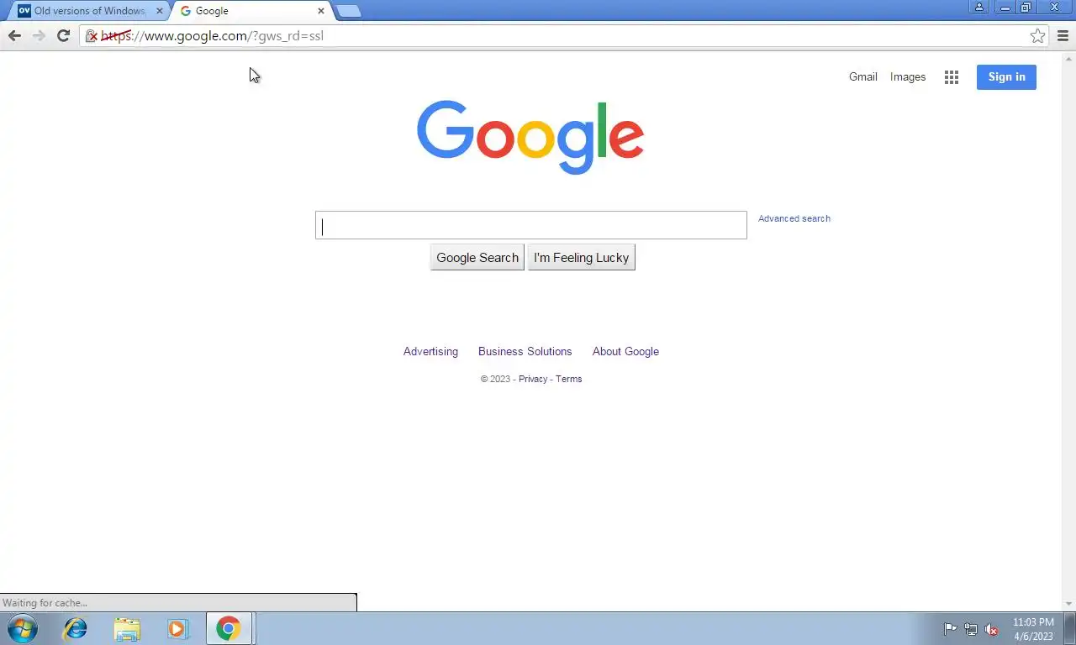The width and height of the screenshot is (1076, 645).
Task: Open the Windows Start menu
Action: tap(23, 628)
